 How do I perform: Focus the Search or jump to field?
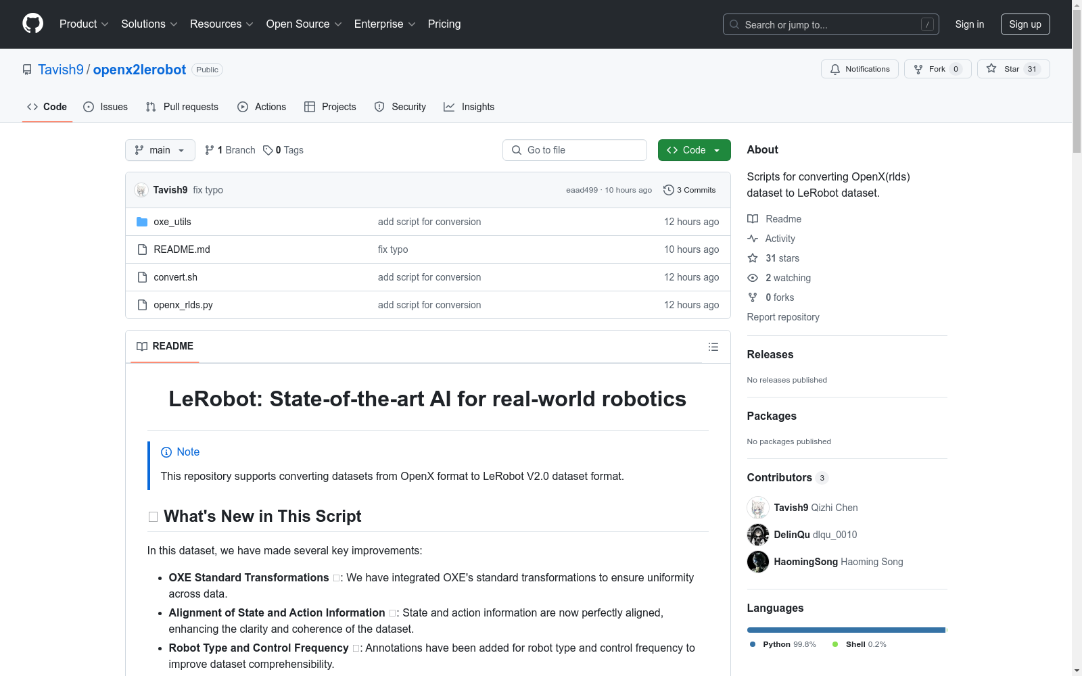pos(831,24)
